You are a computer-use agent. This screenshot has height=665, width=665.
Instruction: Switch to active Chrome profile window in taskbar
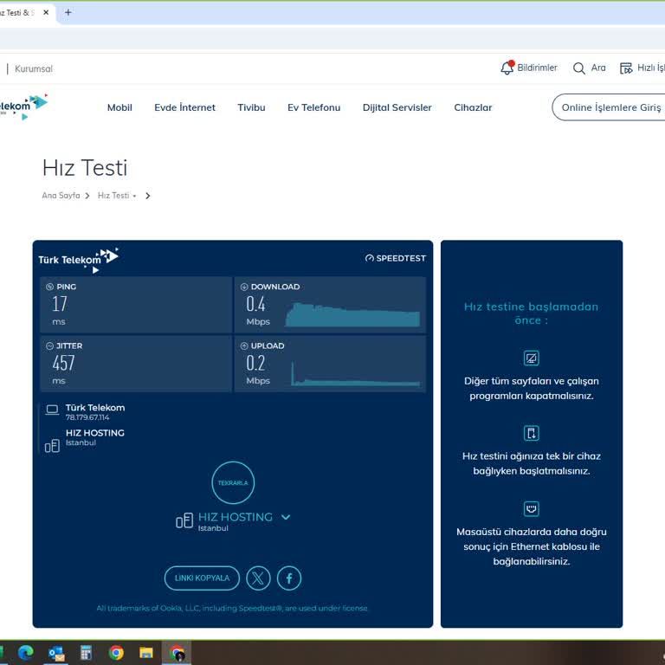click(177, 653)
